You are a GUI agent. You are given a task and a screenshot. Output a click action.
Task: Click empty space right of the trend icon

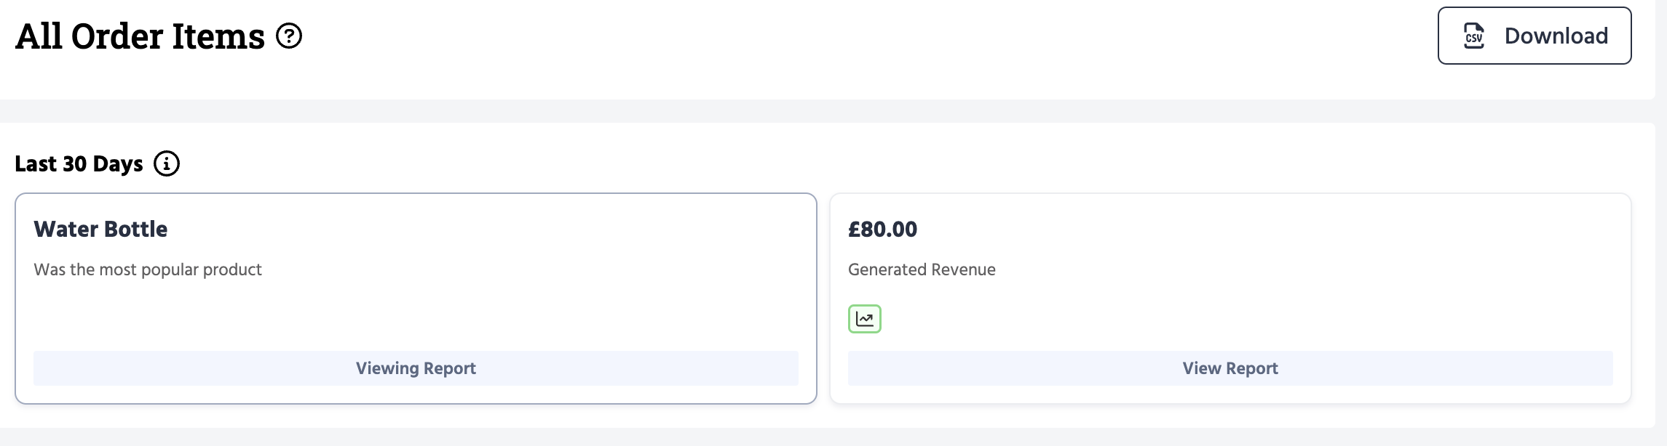[1165, 320]
